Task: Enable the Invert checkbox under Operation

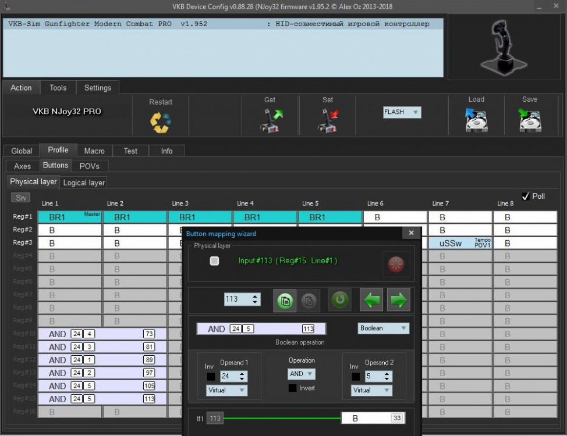Action: pyautogui.click(x=292, y=388)
